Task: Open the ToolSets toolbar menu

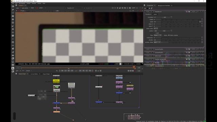Action: click(x=13, y=52)
